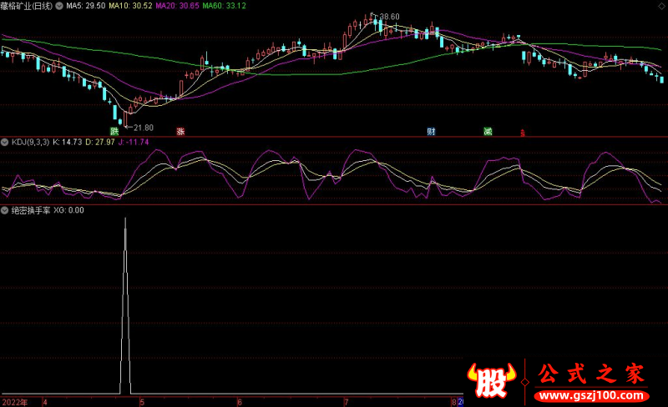668x407 pixels.
Task: Open the main chart title dropdown arrow
Action: coord(5,5)
